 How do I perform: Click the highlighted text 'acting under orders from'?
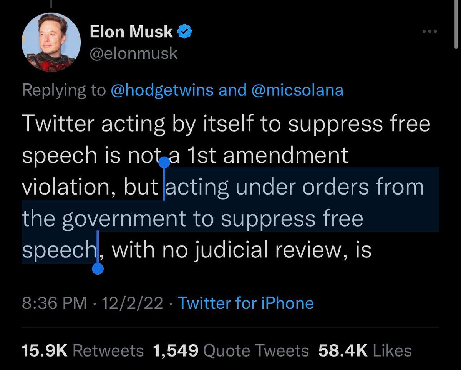point(295,187)
